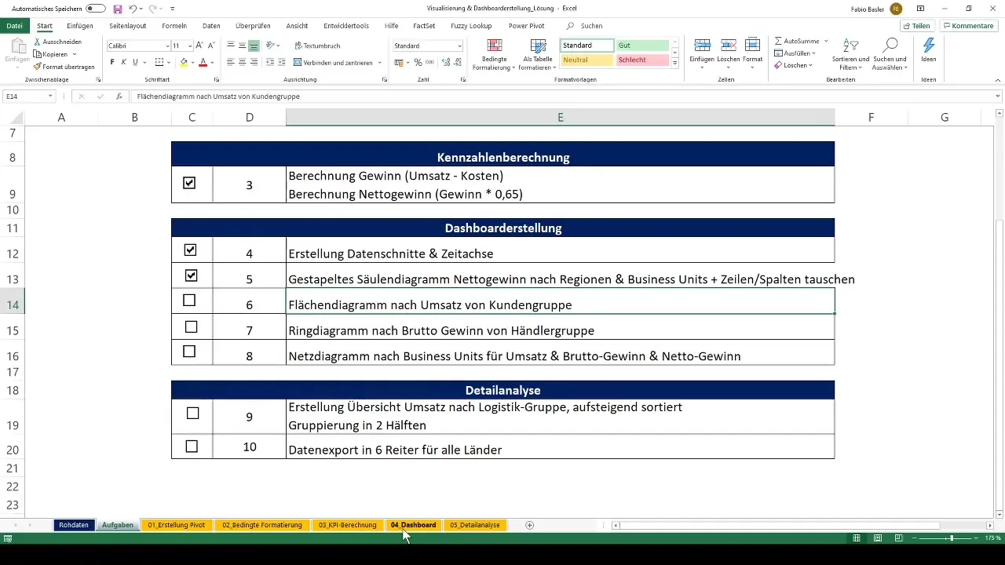Click the Ausschneiden scissors icon

[x=38, y=42]
